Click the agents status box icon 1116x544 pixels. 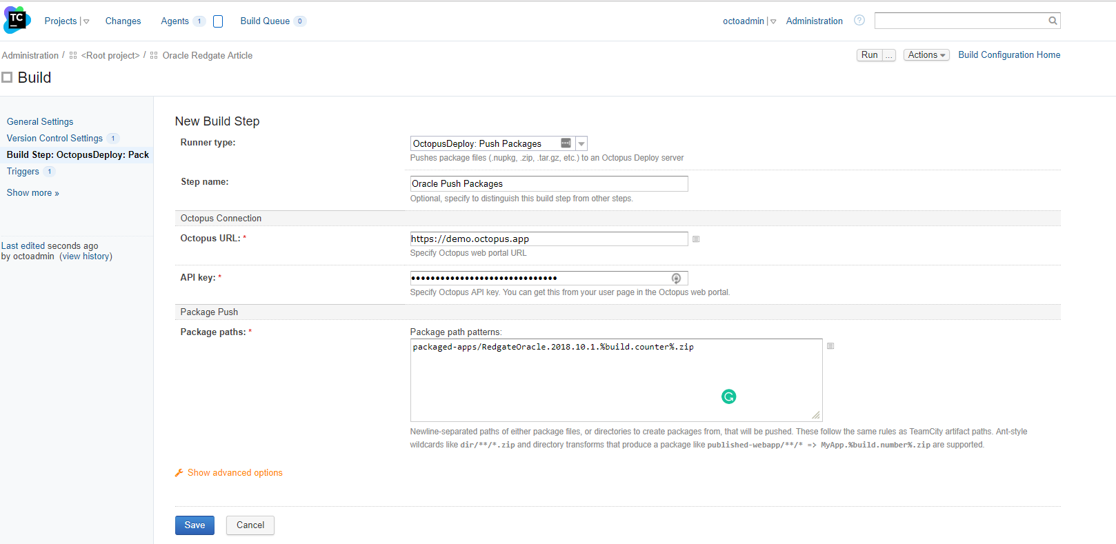218,21
